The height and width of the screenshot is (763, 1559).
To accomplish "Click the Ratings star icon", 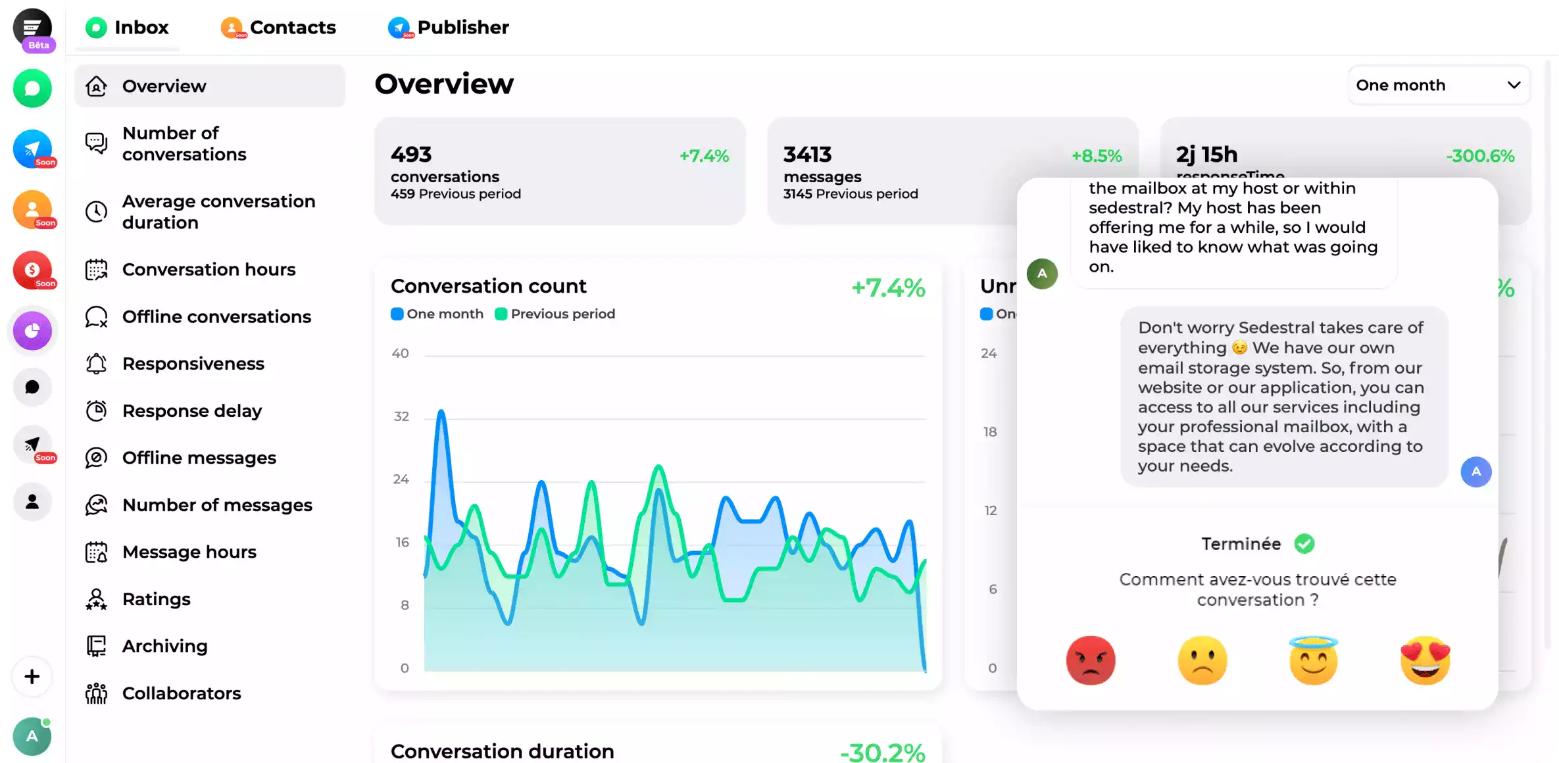I will pyautogui.click(x=97, y=599).
